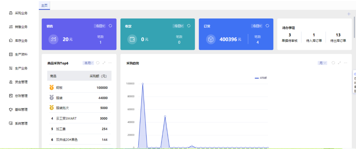
Task: Refresh the 商品采购Top6 panel
Action: (98, 63)
